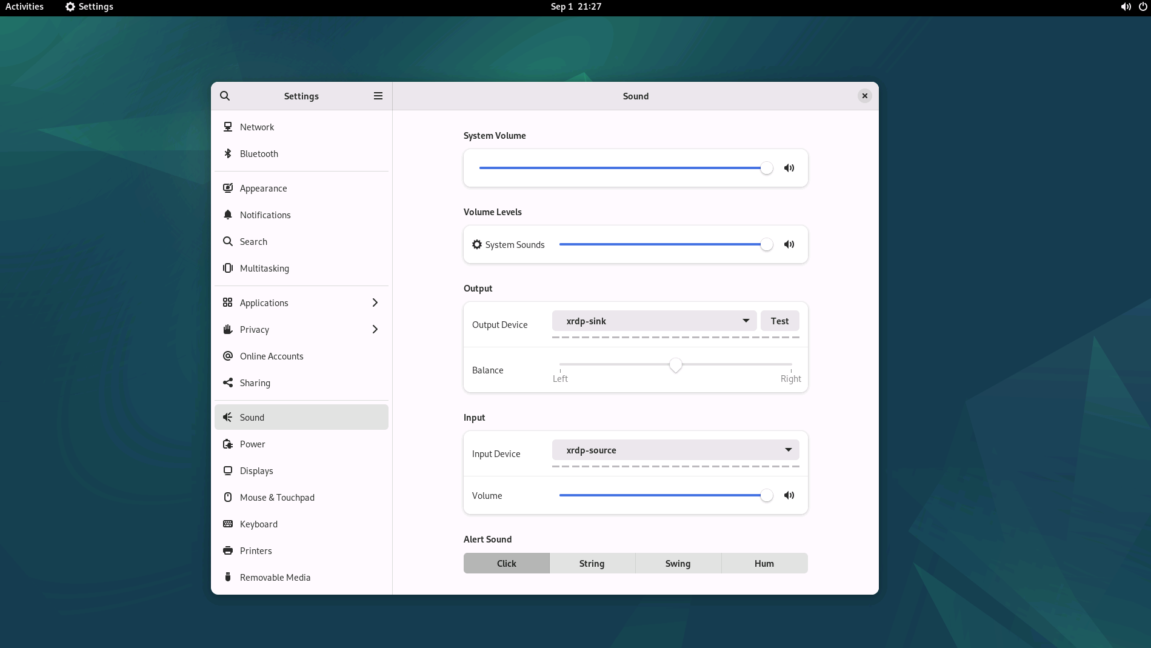Image resolution: width=1151 pixels, height=648 pixels.
Task: Adjust the System Volume slider
Action: [x=626, y=168]
